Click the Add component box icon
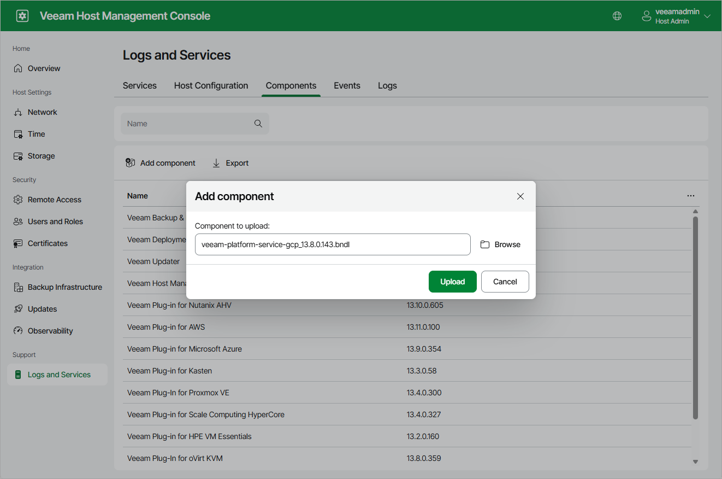The width and height of the screenshot is (722, 479). coord(130,163)
